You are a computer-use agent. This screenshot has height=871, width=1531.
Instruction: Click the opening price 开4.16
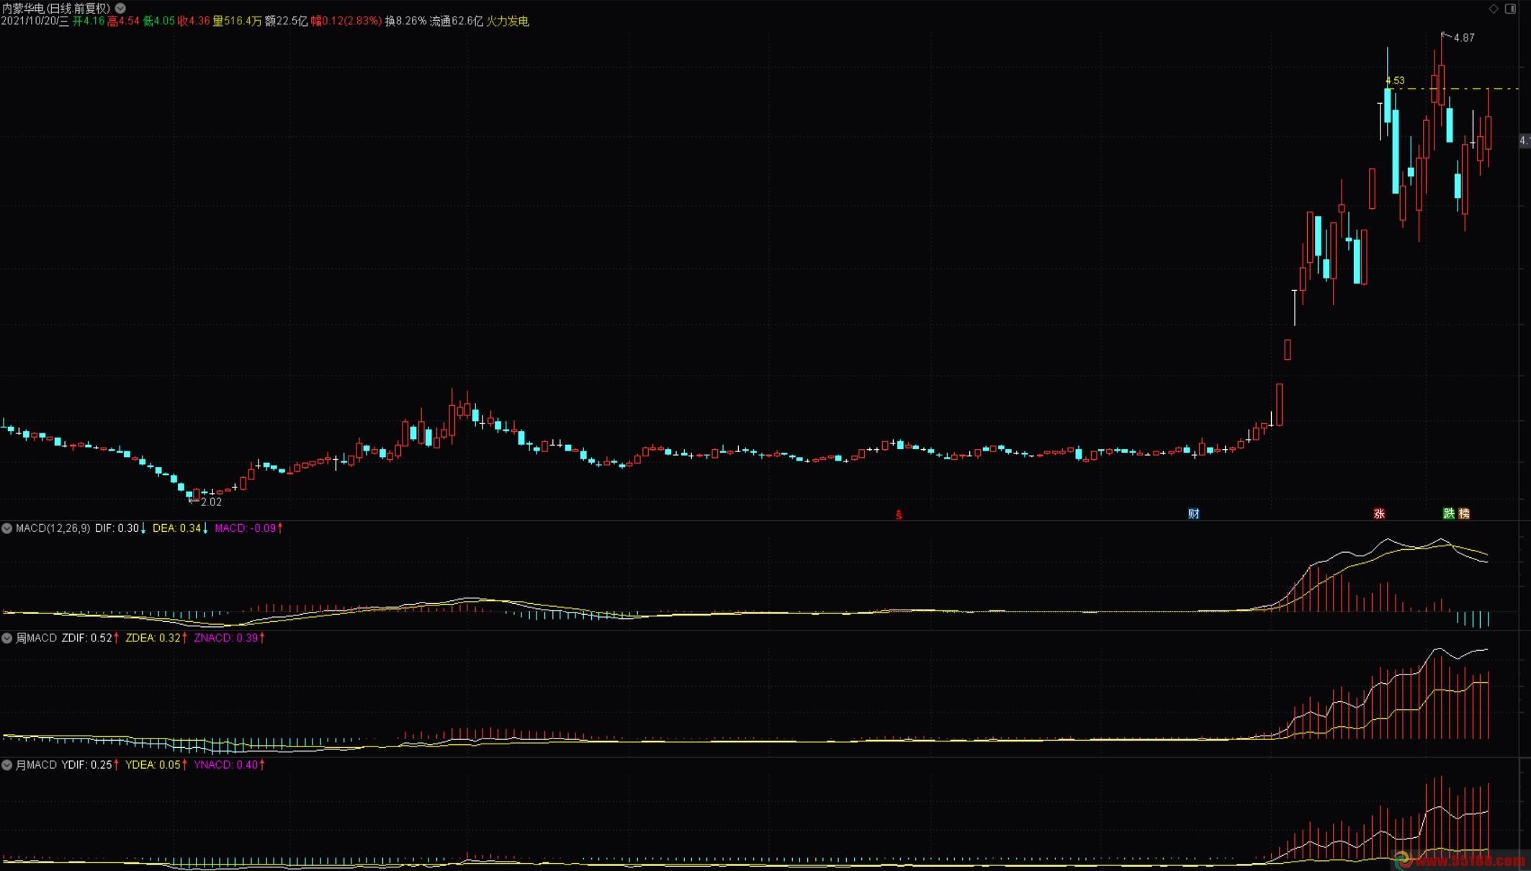tap(89, 22)
